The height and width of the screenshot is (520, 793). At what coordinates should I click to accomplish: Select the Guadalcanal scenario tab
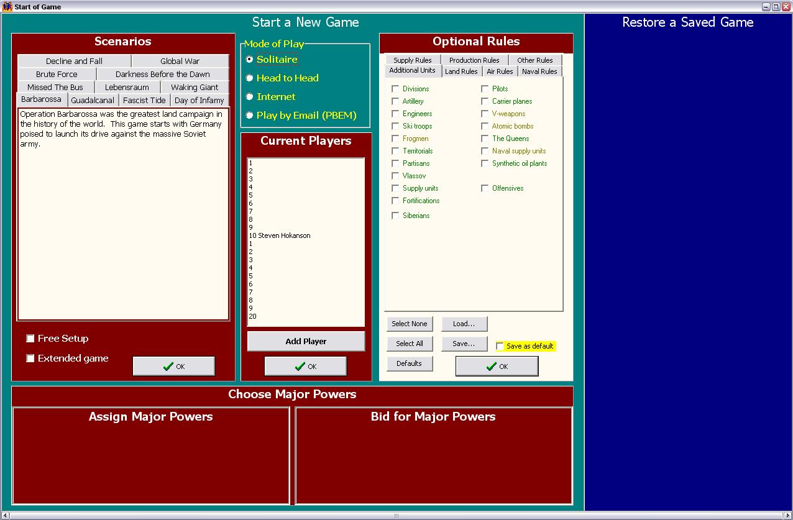(x=92, y=99)
